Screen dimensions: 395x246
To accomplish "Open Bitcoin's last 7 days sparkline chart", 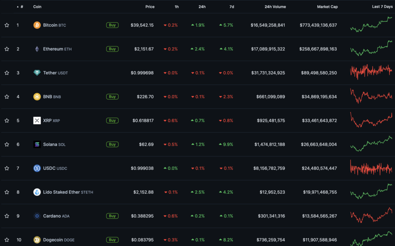I will (371, 24).
